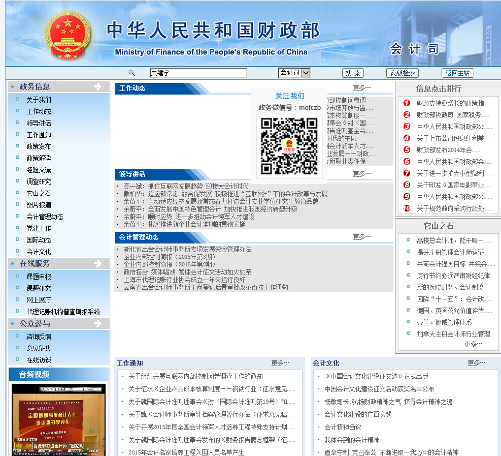The width and height of the screenshot is (501, 456).
Task: Open 政策解读 in left menu
Action: [x=39, y=158]
